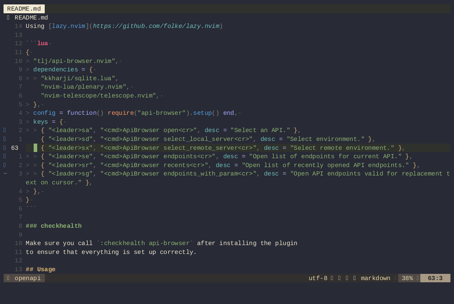Click "Open list of recently opened API endpoints."
454x304 pixels.
point(326,165)
